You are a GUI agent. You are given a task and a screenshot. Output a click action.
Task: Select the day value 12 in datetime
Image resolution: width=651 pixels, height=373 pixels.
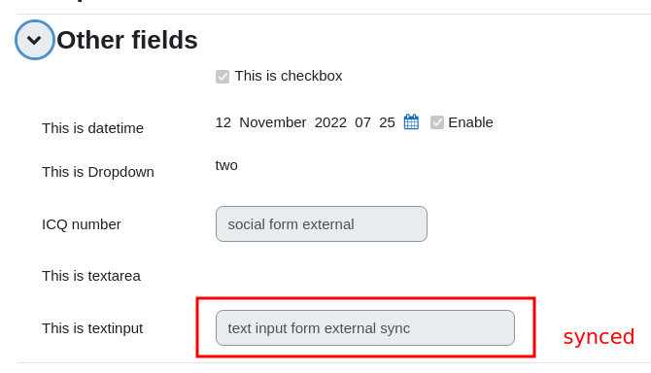[223, 122]
